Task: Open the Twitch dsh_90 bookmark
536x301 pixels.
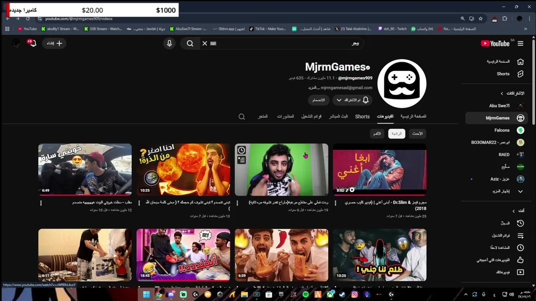Action: [392, 29]
